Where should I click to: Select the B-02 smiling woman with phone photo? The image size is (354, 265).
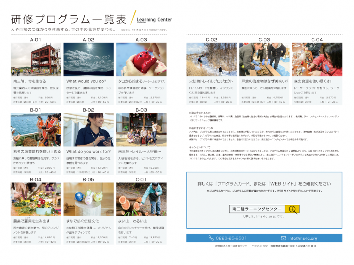click(x=88, y=130)
